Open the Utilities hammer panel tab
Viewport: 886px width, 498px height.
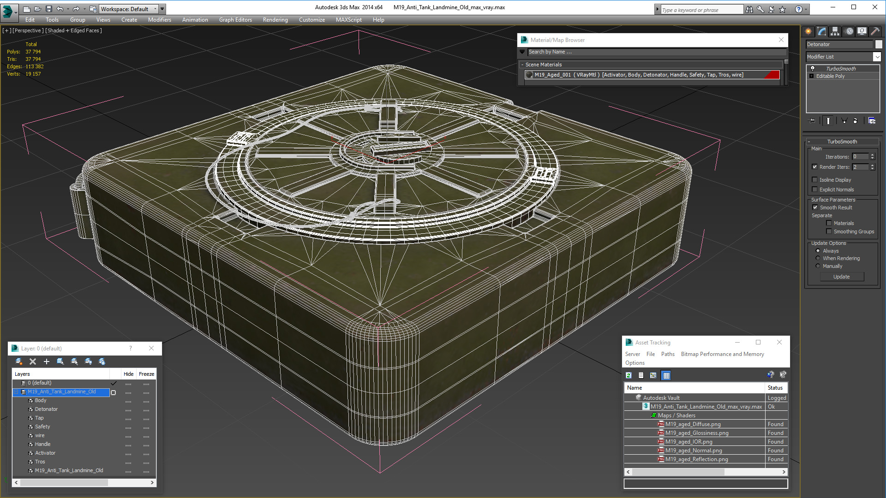click(875, 31)
